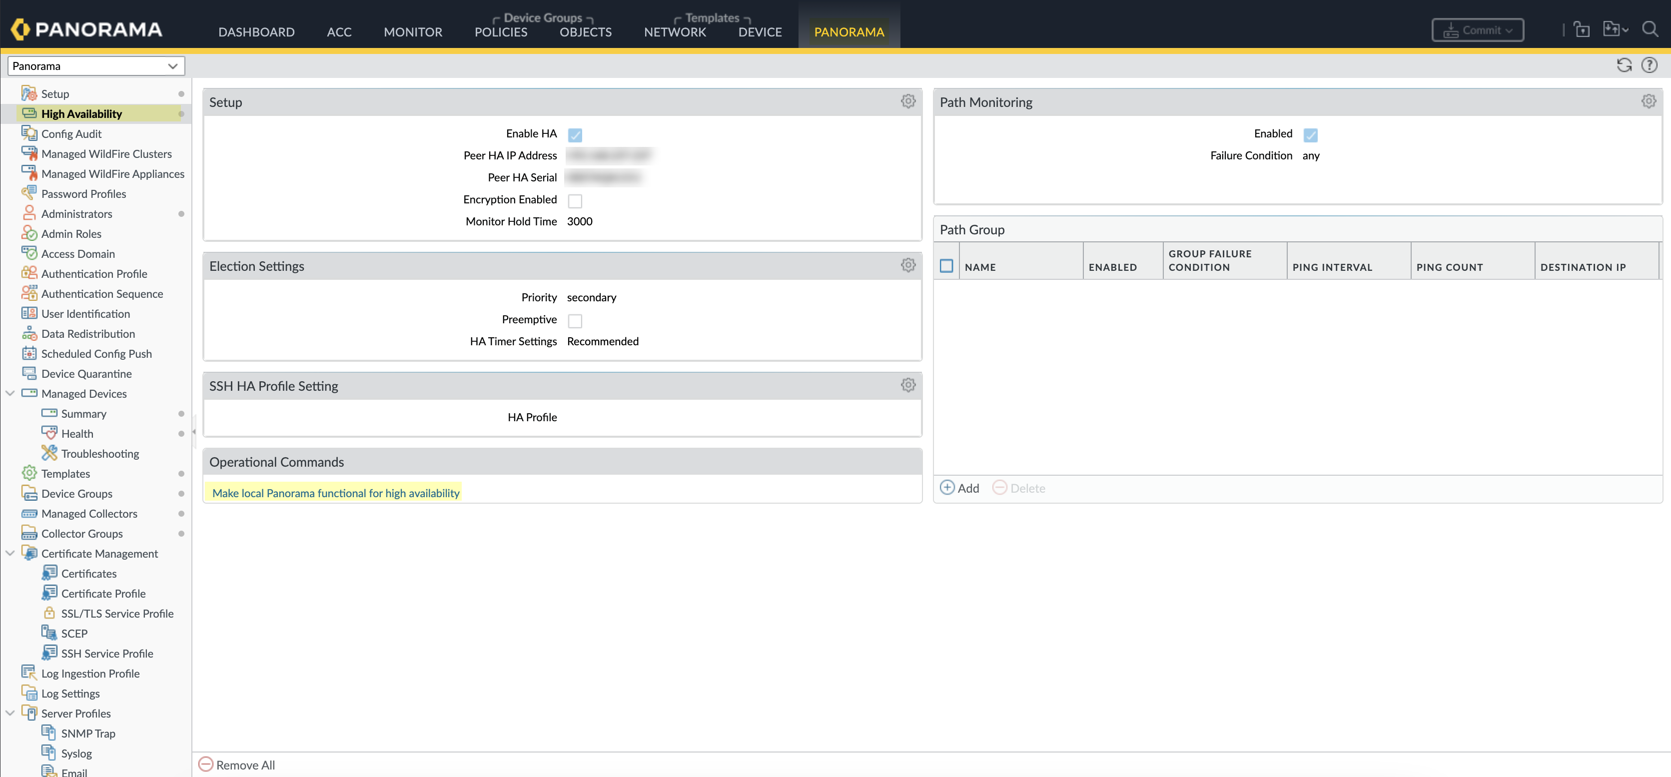Check the Encryption Enabled checkbox
This screenshot has width=1671, height=777.
pos(575,200)
